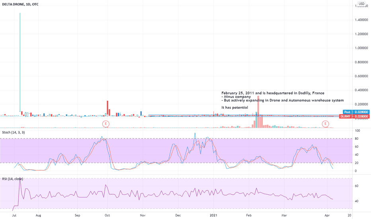Click the 0.800000 price axis label
The width and height of the screenshot is (371, 219).
click(361, 62)
